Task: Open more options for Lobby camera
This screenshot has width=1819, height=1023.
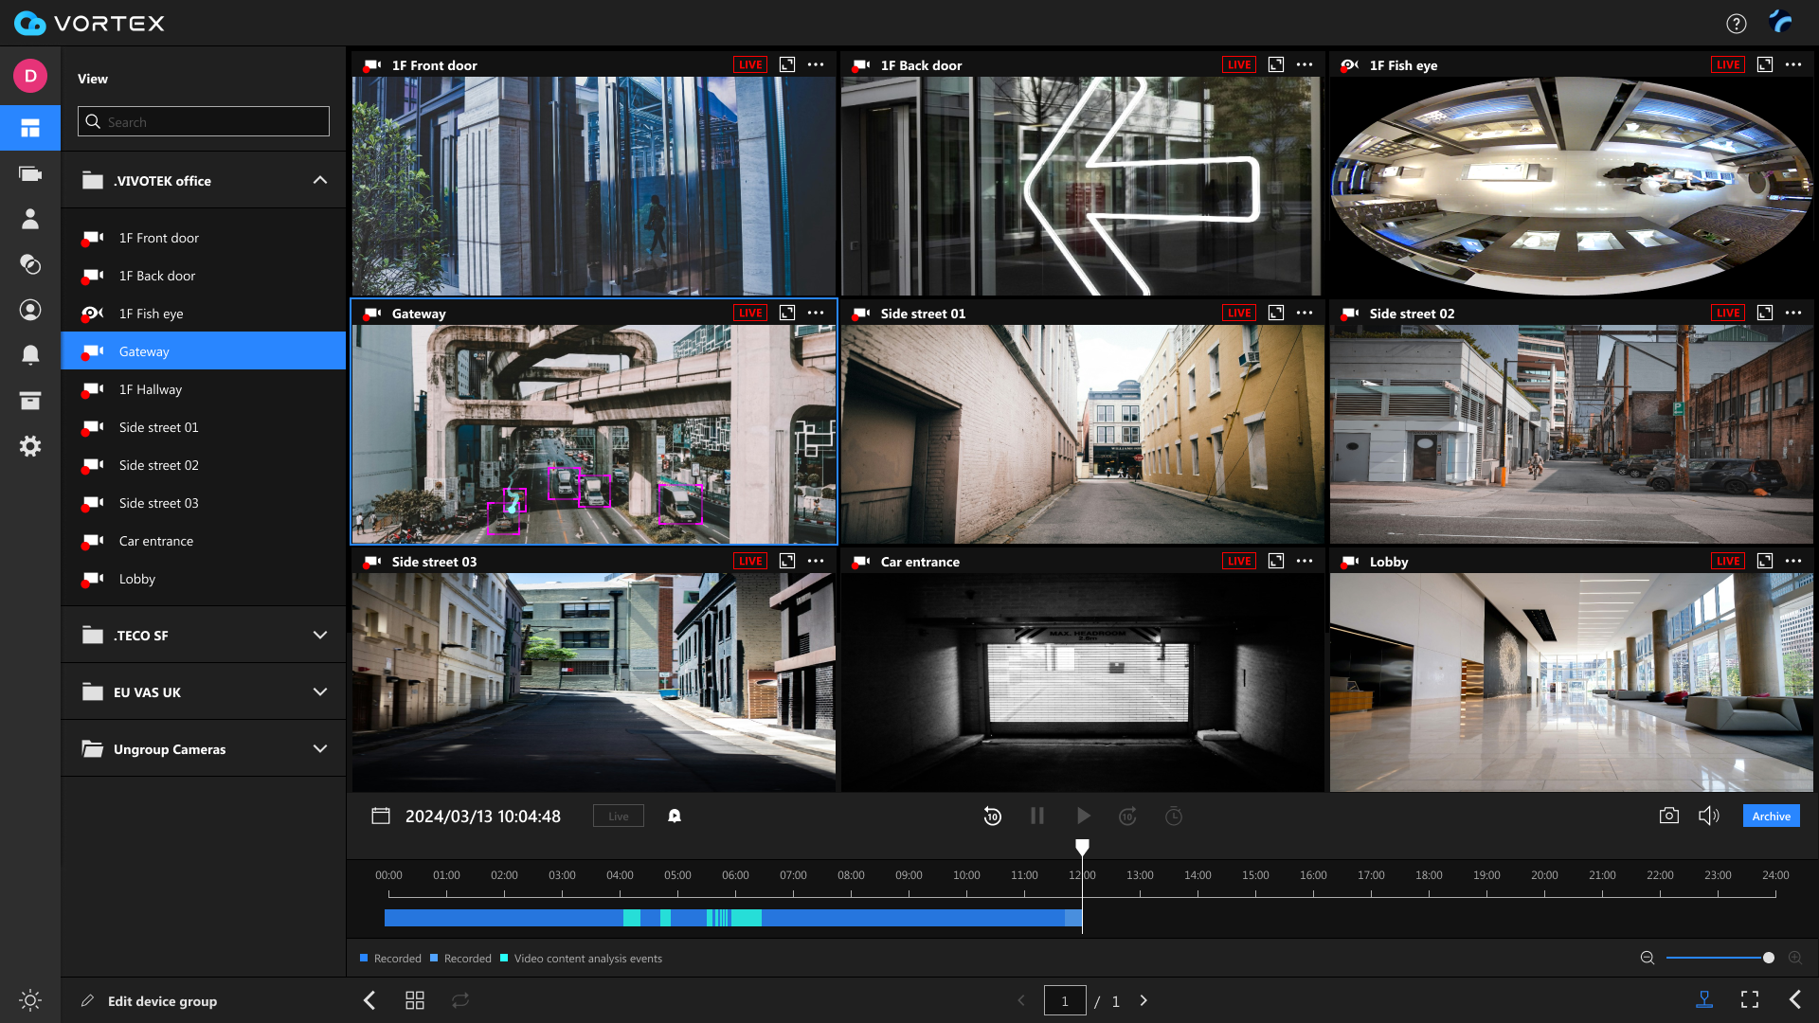Action: [1793, 561]
